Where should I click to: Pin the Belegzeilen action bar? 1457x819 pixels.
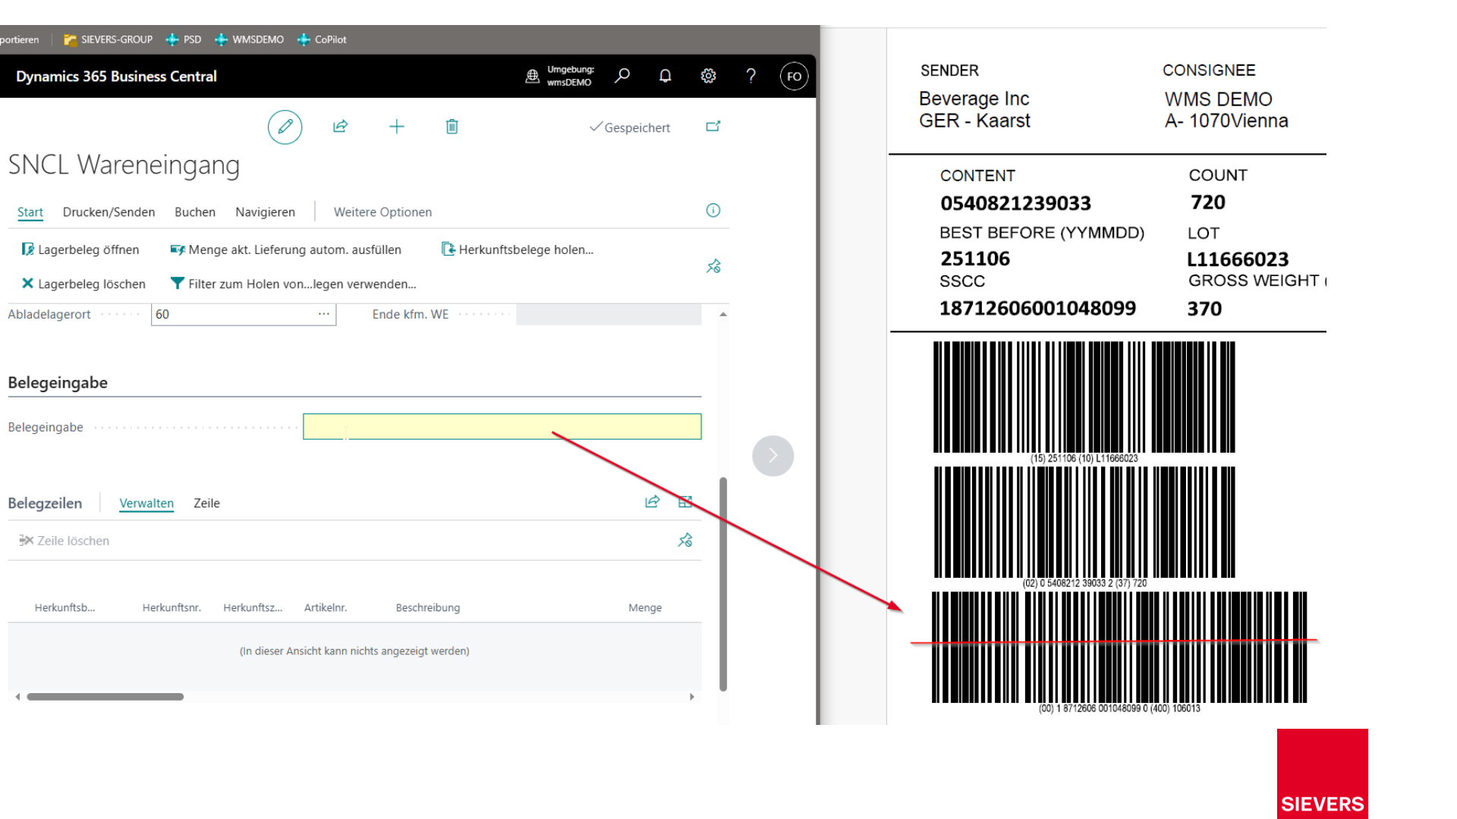coord(685,540)
